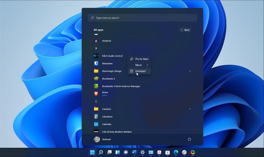264x157 pixels.
Task: Launch BlueStacks 5 Multi-Instance Manager
Action: (x=121, y=86)
